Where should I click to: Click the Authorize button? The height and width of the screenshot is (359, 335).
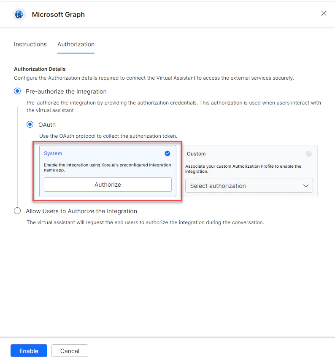pos(108,185)
